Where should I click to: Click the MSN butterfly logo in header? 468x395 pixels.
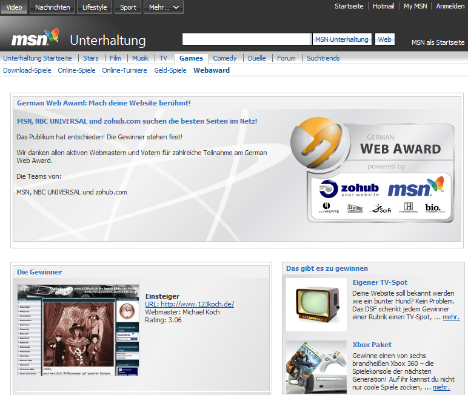click(x=35, y=38)
